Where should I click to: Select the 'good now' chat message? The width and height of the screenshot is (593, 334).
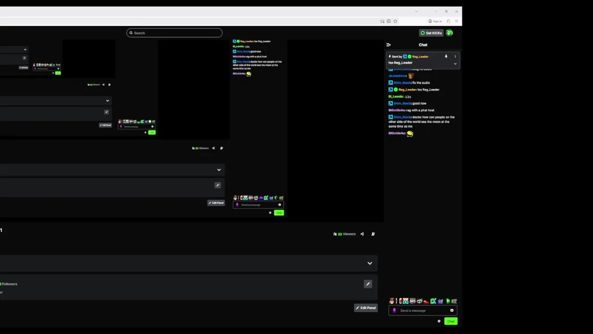point(419,103)
